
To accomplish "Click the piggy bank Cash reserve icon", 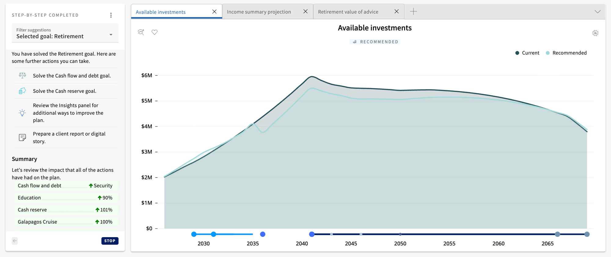I will point(22,91).
